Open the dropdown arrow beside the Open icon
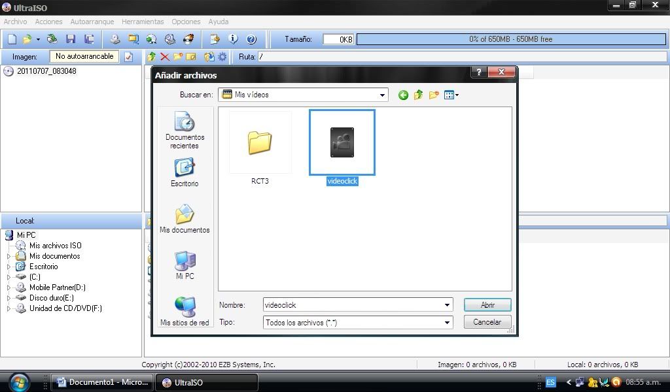Viewport: 670px width, 392px height. click(38, 39)
